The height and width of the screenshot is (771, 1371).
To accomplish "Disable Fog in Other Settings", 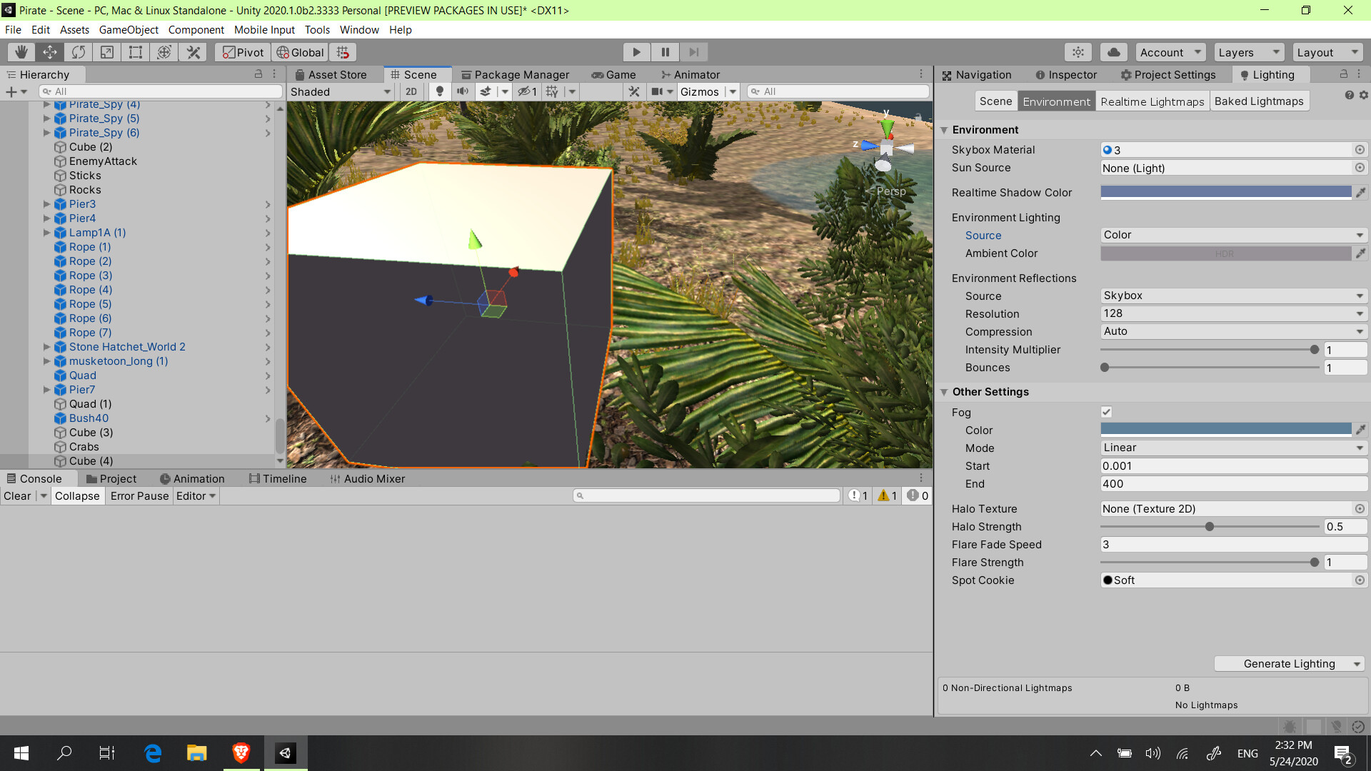I will (x=1106, y=412).
